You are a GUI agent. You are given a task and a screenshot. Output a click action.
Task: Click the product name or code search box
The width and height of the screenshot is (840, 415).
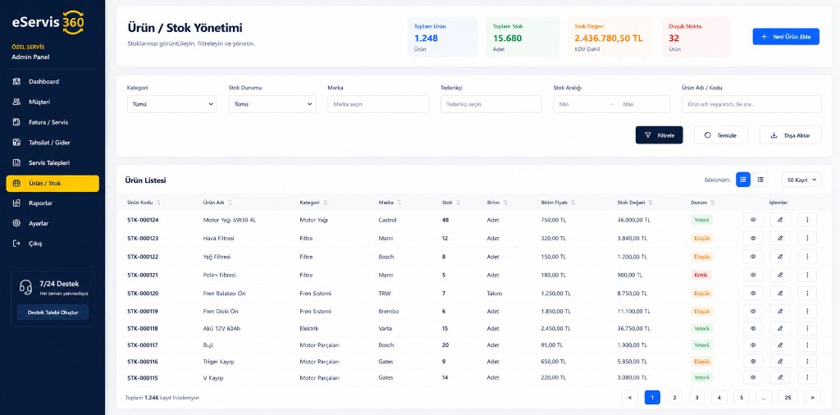[751, 104]
